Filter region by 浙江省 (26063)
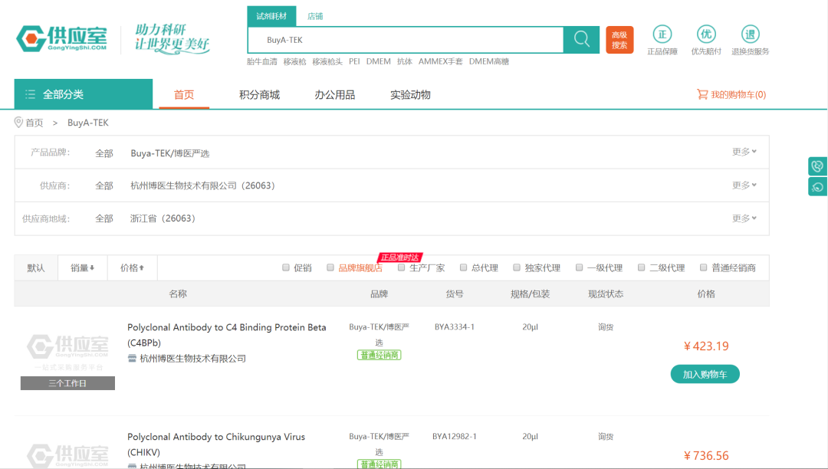 pyautogui.click(x=163, y=218)
